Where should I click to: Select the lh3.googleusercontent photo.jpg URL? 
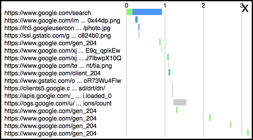click(57, 28)
